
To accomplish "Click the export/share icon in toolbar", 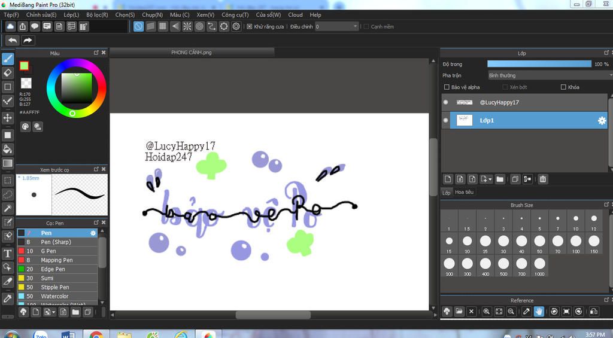I will [23, 26].
